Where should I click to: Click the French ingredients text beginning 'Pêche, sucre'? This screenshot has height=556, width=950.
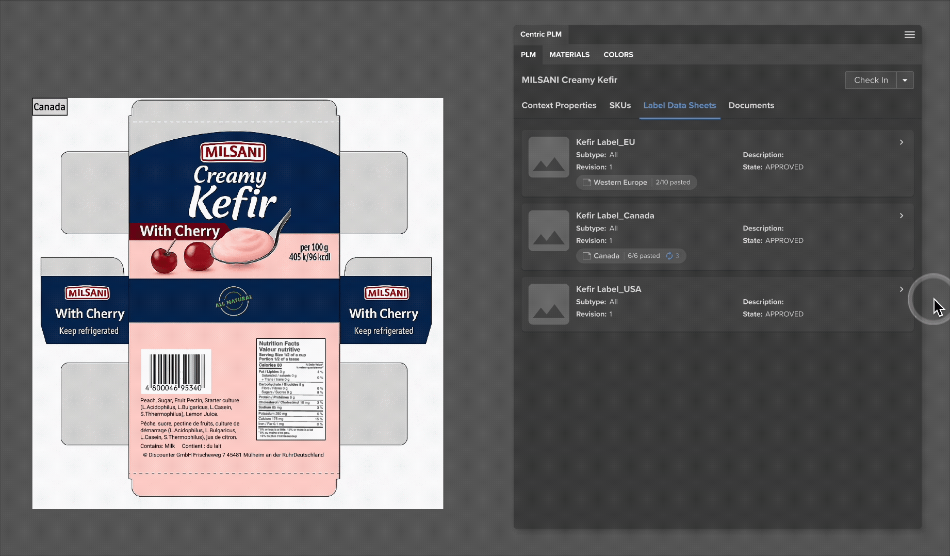point(189,430)
